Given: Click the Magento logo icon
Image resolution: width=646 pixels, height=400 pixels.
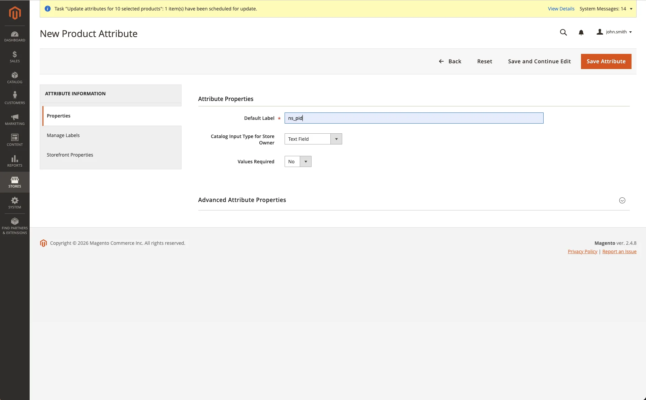Looking at the screenshot, I should pos(15,13).
